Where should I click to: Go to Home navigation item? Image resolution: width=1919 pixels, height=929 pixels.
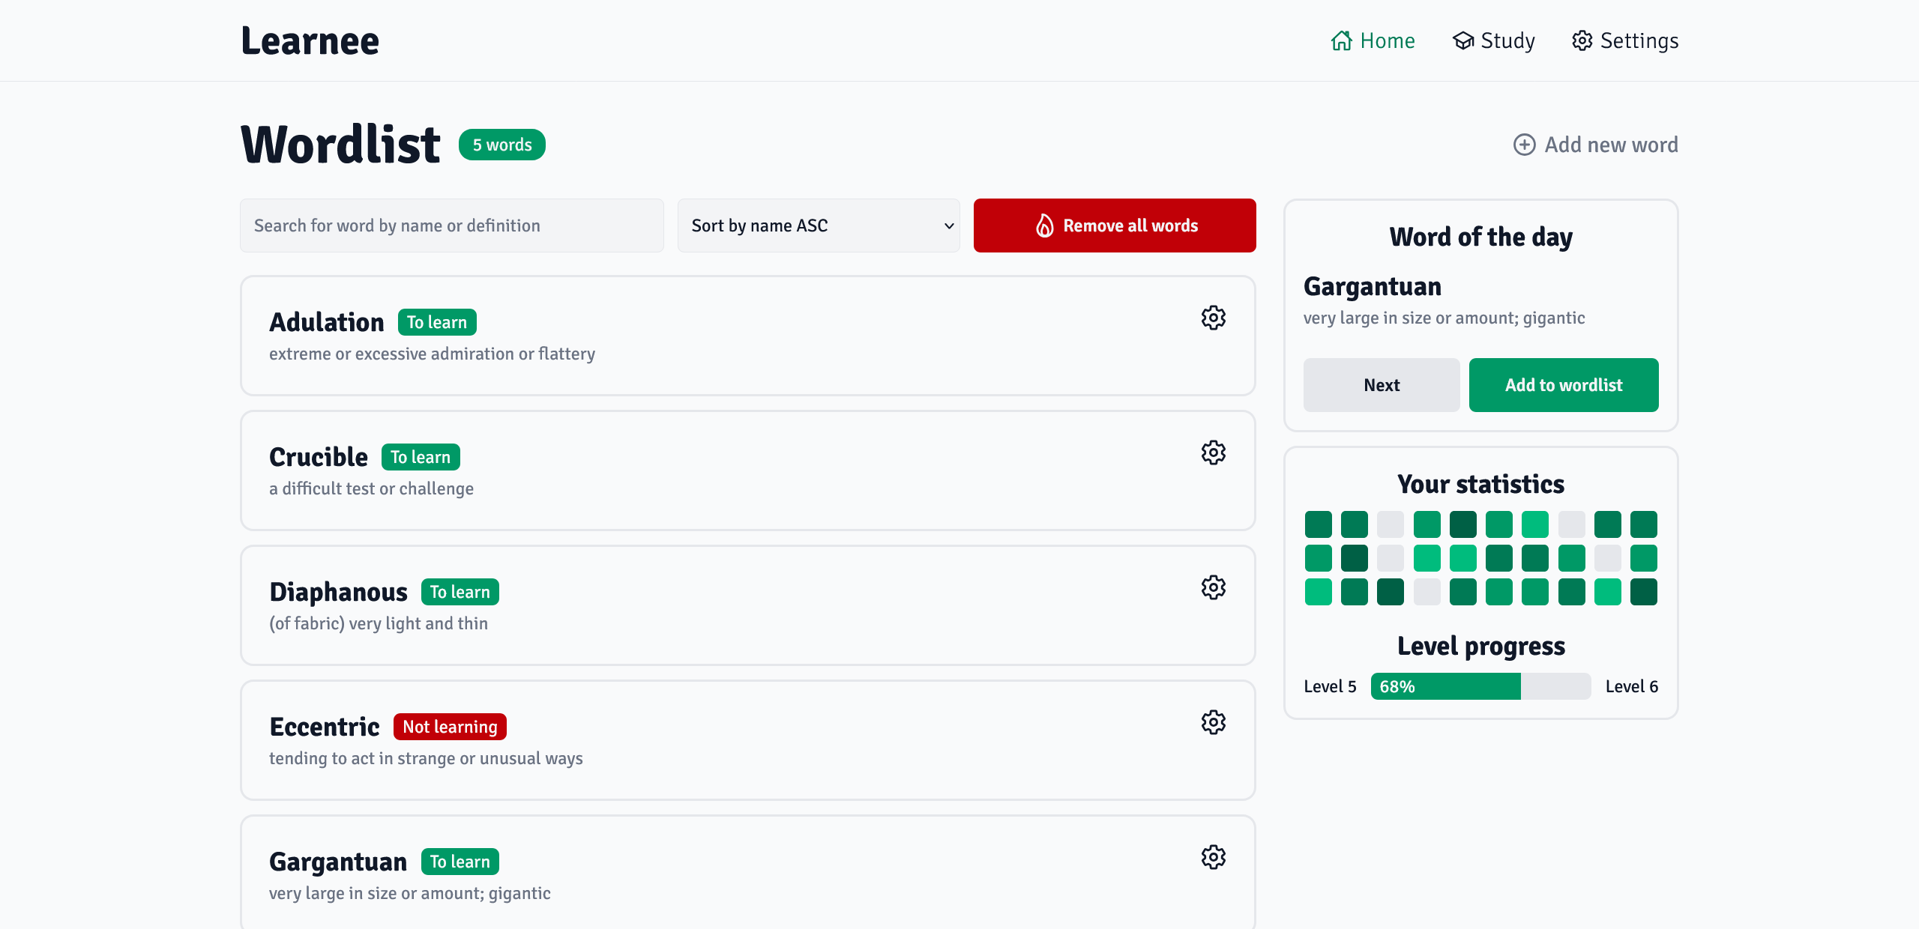[1373, 40]
